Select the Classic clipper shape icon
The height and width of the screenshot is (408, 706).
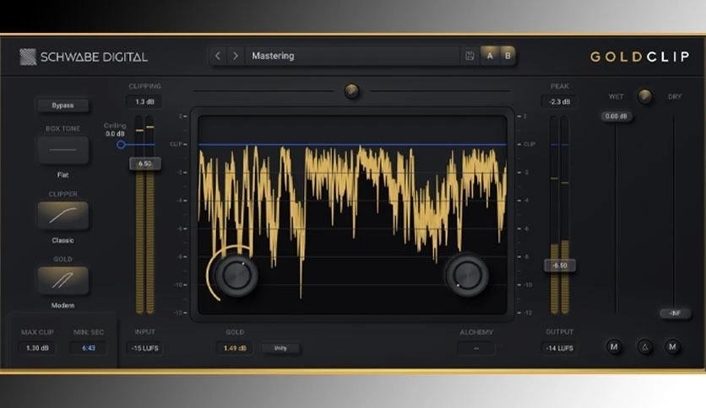pyautogui.click(x=62, y=216)
